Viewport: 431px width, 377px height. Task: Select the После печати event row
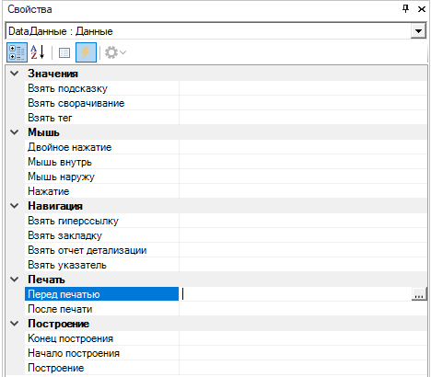pyautogui.click(x=226, y=309)
